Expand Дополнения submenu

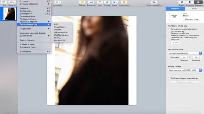34,36
